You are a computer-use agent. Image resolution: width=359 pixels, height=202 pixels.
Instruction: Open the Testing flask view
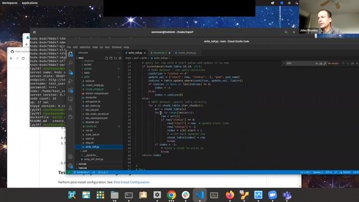71,108
